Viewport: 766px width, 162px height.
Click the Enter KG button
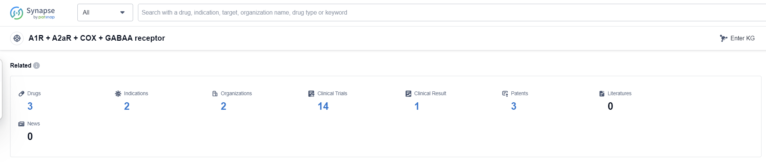(742, 38)
